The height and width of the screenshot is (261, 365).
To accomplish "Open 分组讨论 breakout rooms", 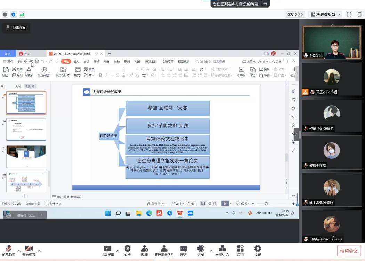I will (x=222, y=251).
